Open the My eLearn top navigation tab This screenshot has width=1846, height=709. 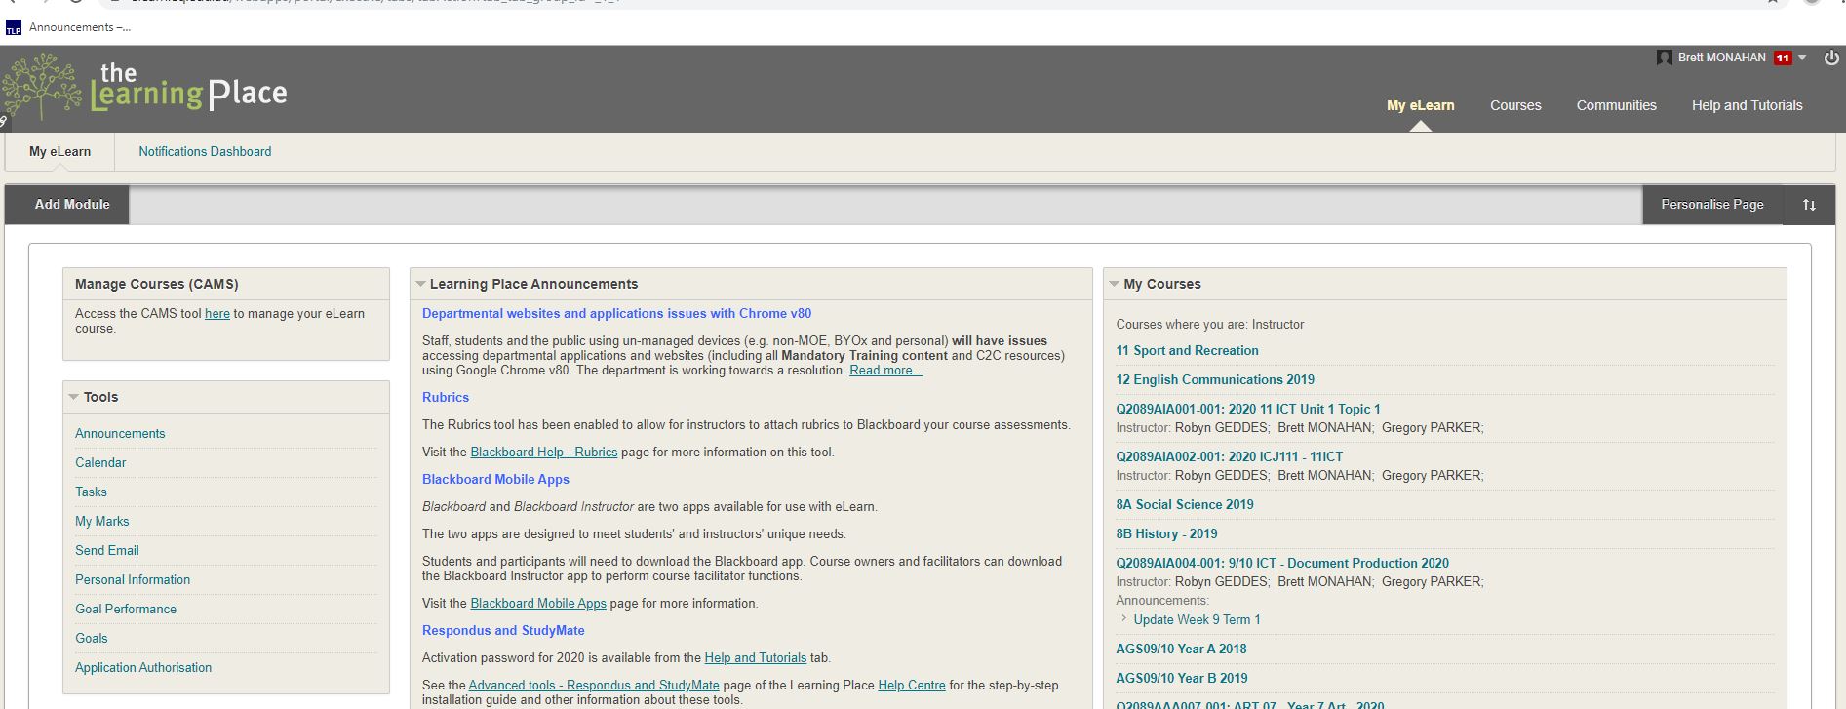tap(1420, 105)
